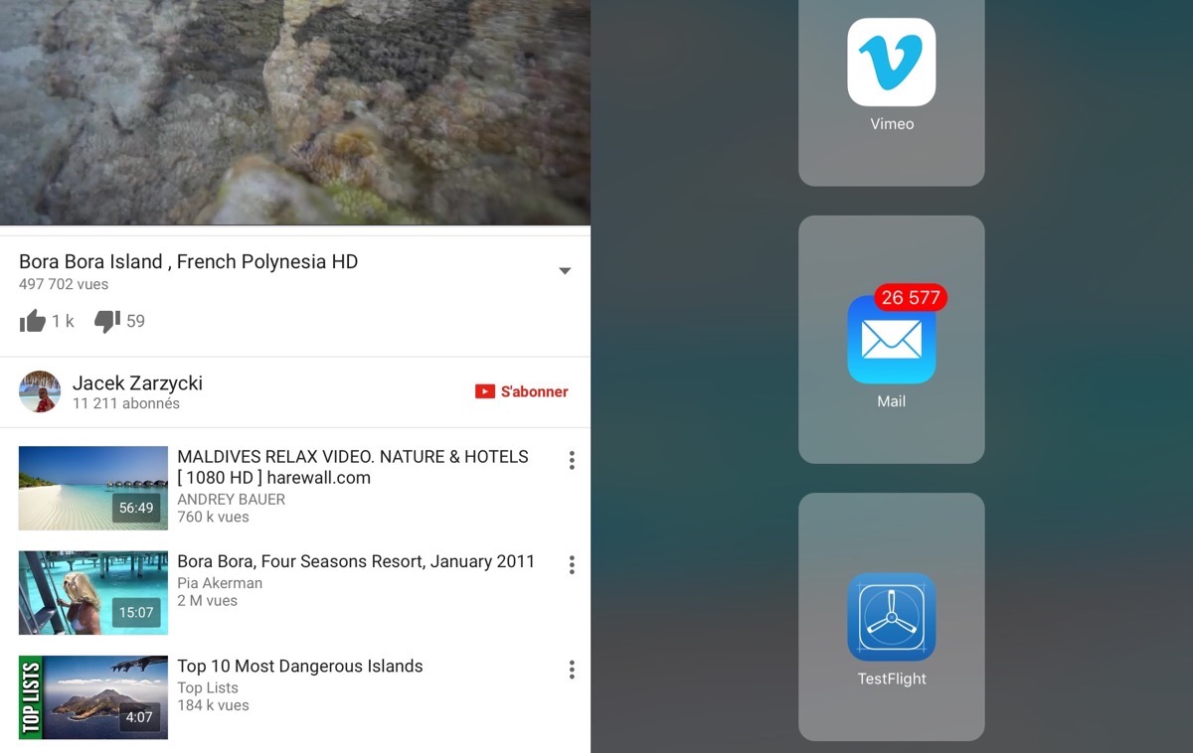Tap the 497 702 vues count
This screenshot has width=1193, height=753.
pos(64,284)
